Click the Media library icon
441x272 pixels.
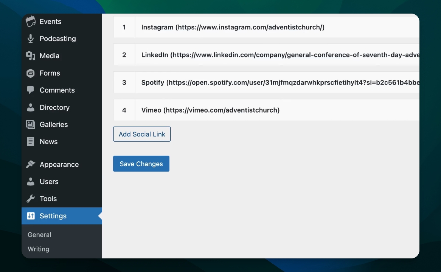point(31,56)
